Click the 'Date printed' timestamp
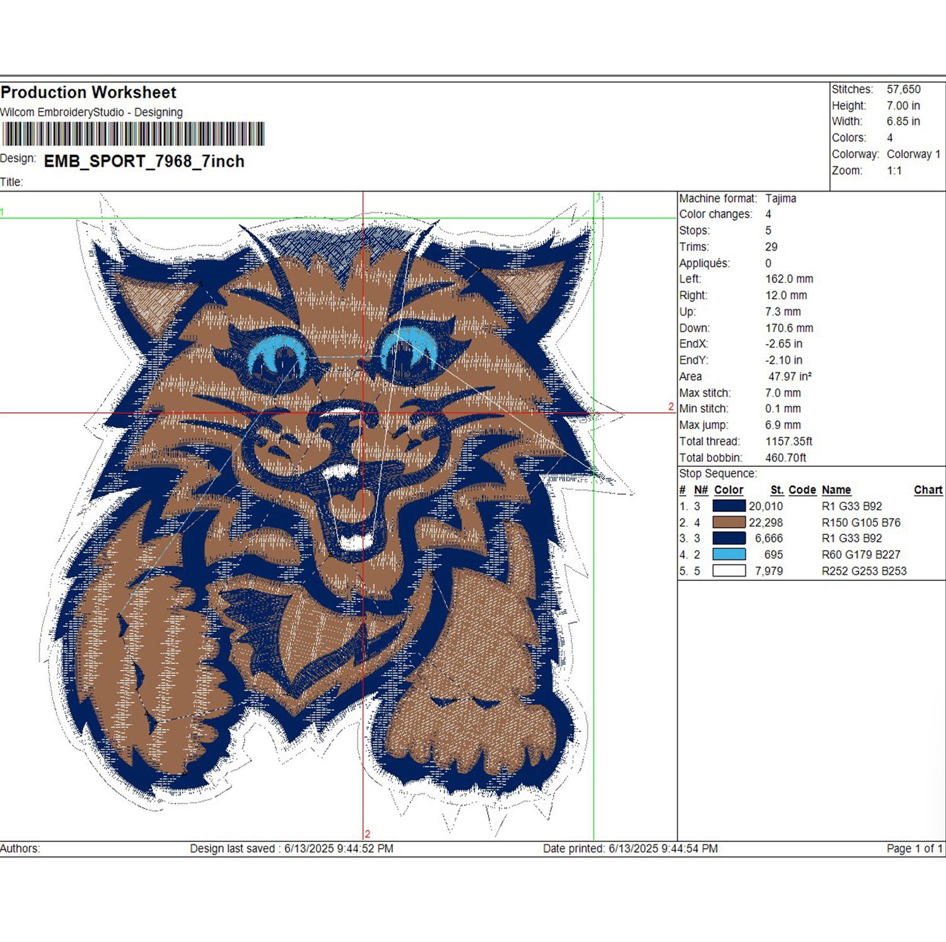946x942 pixels. click(x=630, y=849)
